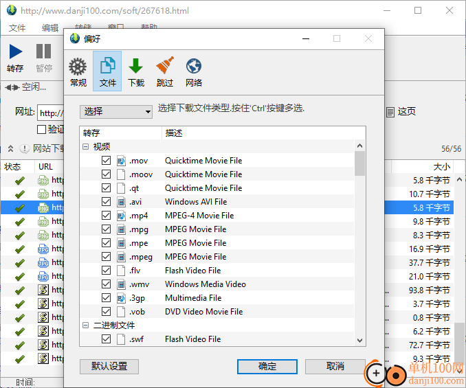466x388 pixels.
Task: Collapse the 二进制文件 category
Action: pos(86,326)
